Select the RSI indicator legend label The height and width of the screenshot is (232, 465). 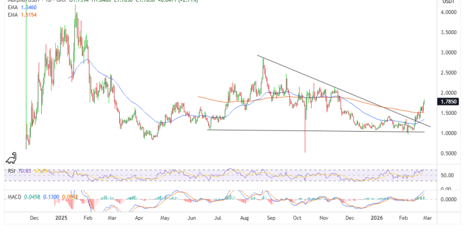pos(11,172)
